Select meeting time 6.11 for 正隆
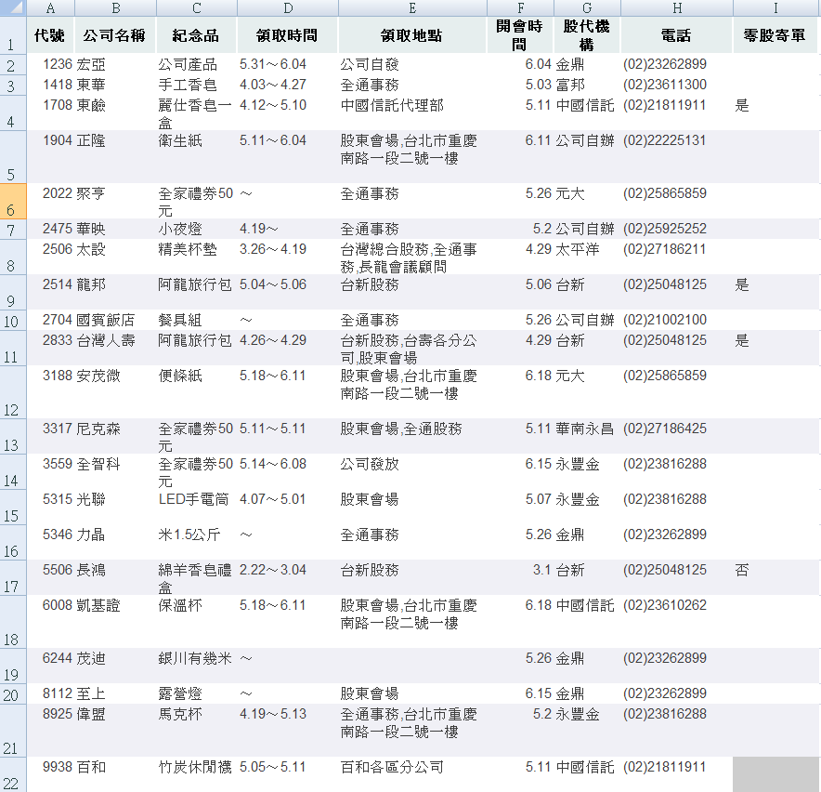821x792 pixels. [520, 157]
